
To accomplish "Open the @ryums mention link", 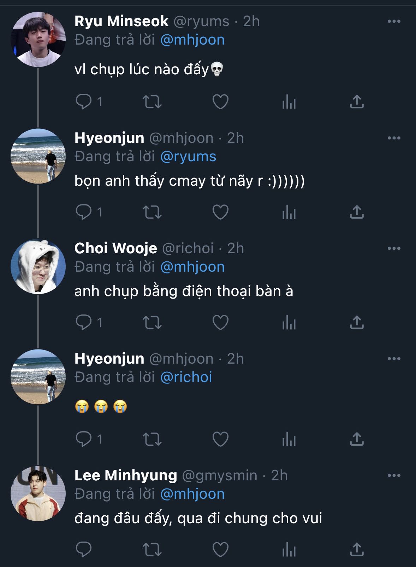I will (x=188, y=156).
